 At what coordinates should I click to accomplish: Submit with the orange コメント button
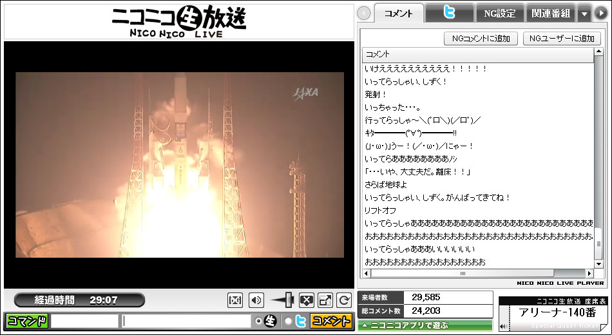coord(331,321)
